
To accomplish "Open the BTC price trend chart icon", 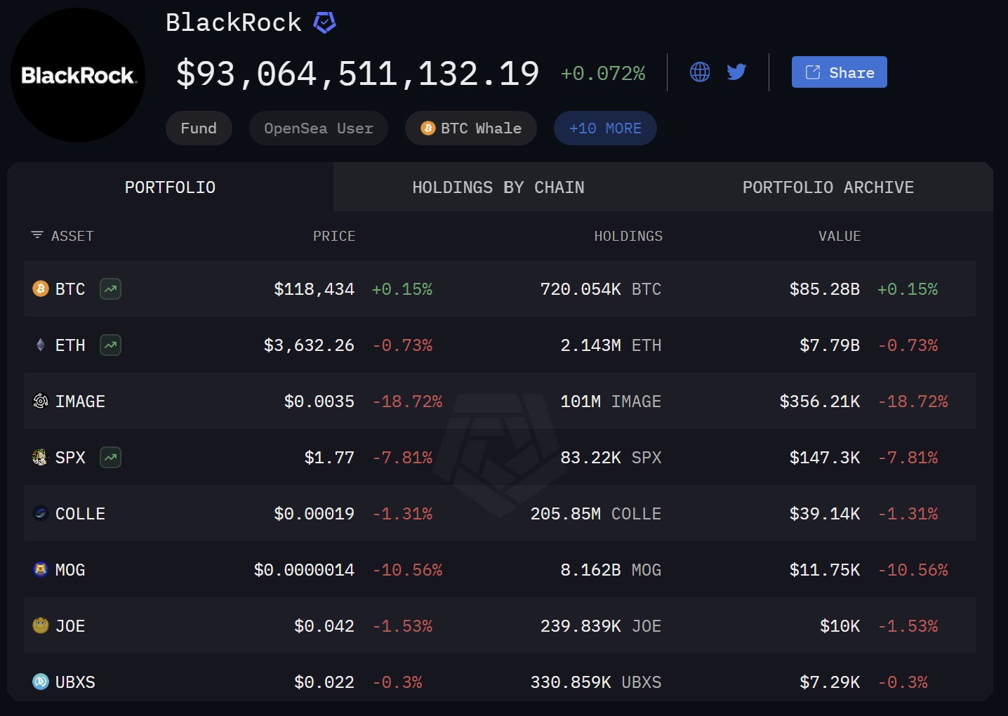I will [110, 289].
